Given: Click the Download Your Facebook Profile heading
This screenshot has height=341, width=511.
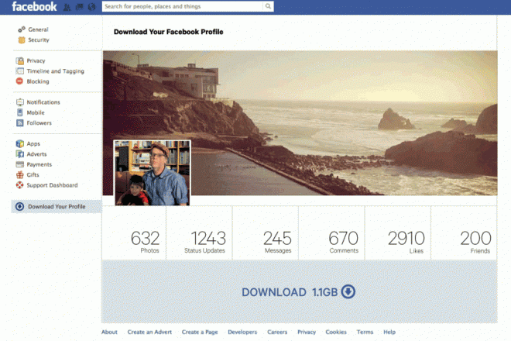Looking at the screenshot, I should click(169, 32).
